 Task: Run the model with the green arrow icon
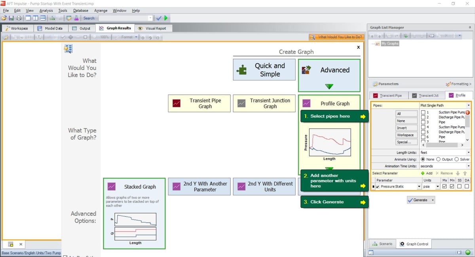point(166,18)
